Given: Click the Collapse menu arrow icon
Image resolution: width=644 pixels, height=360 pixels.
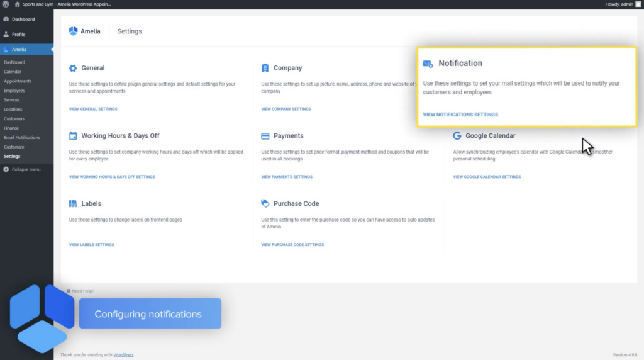Looking at the screenshot, I should click(6, 170).
